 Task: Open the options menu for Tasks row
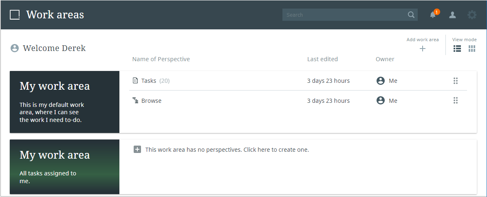(x=456, y=81)
